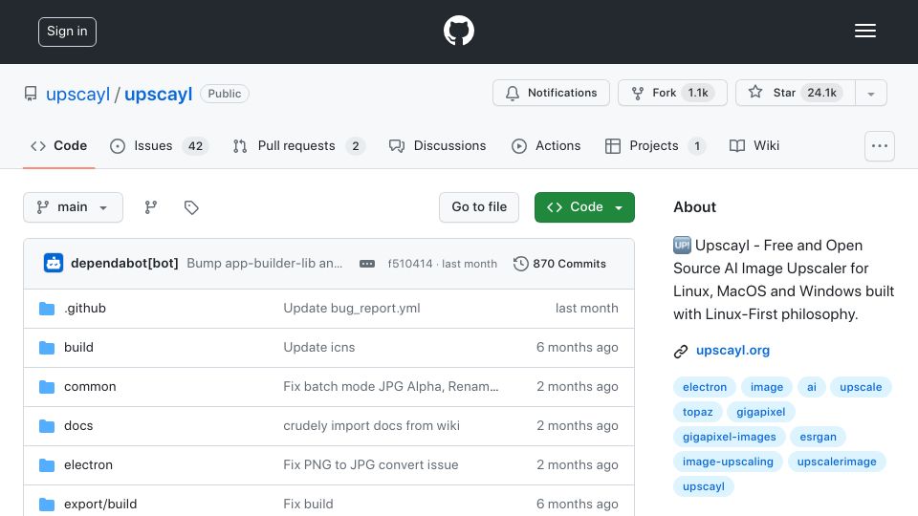Screen dimensions: 918x516
Task: Open the hamburger navigation menu
Action: 864,31
